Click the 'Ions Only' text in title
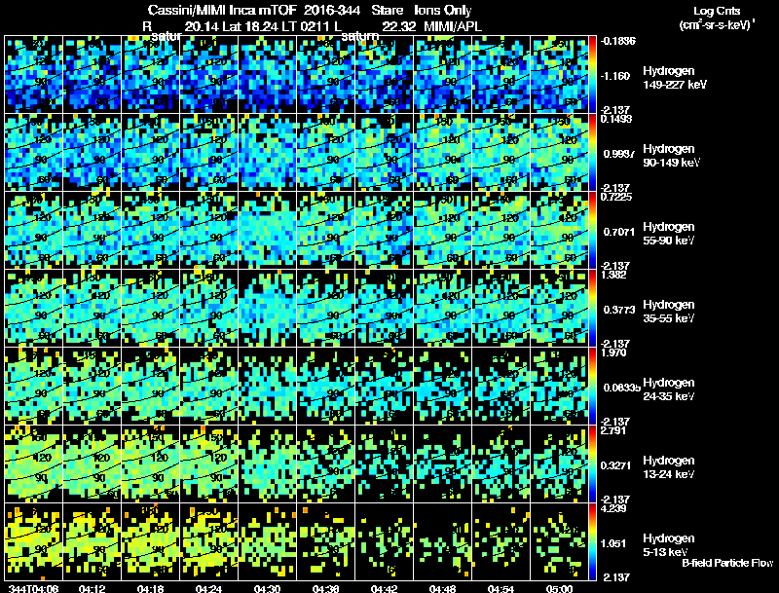This screenshot has height=593, width=779. click(443, 11)
